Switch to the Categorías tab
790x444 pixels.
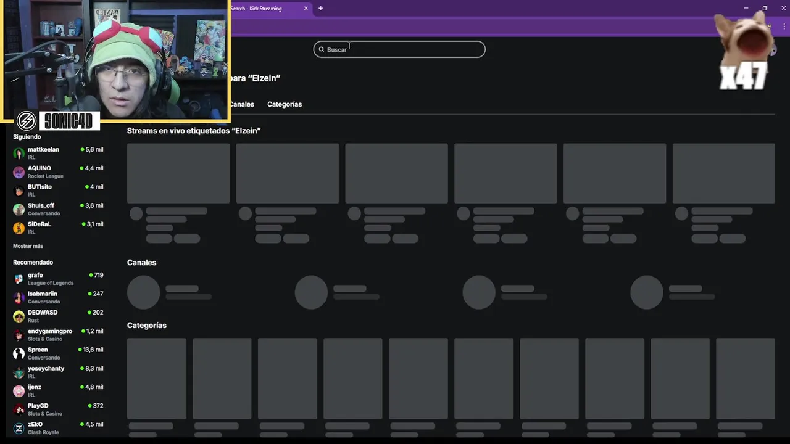coord(285,104)
